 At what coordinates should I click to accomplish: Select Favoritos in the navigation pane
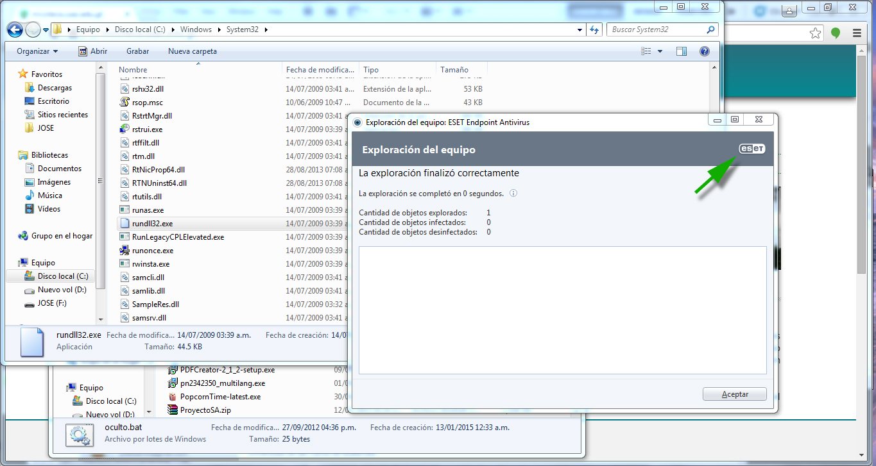click(x=47, y=74)
